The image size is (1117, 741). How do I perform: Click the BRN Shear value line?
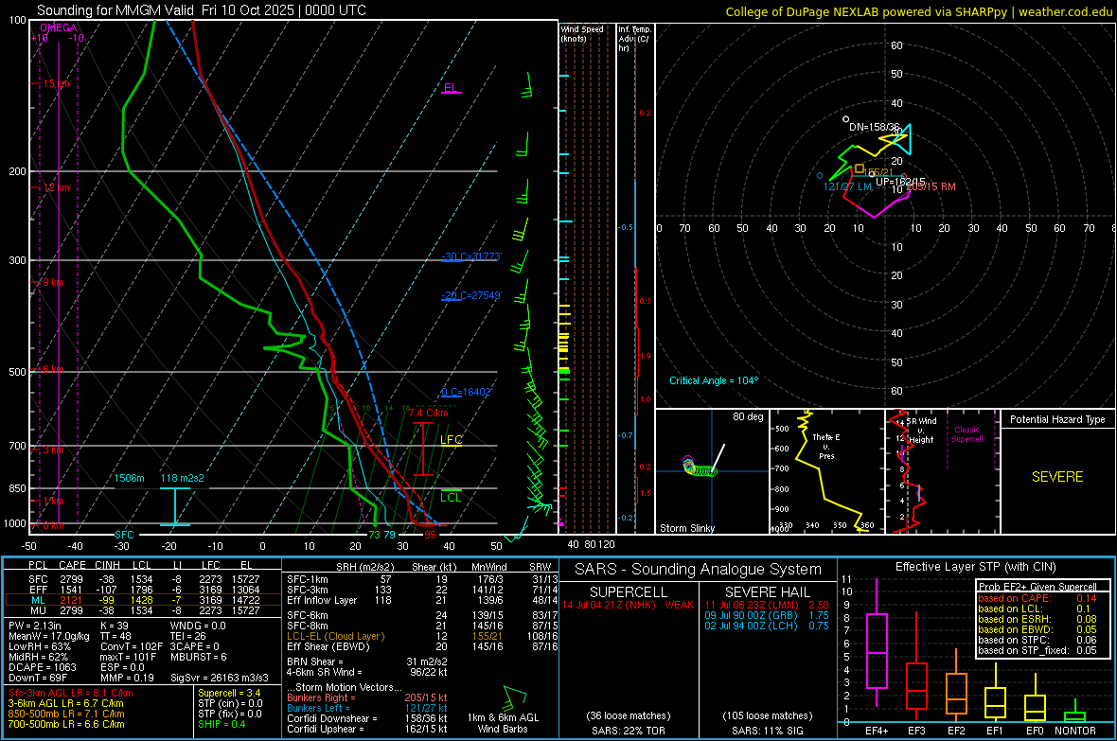(x=367, y=662)
